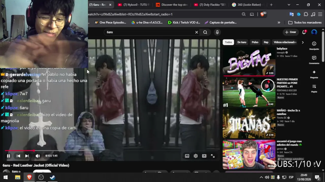Screen dimensions: 325x182
Task: Skip to the previous video
Action: 18,156
